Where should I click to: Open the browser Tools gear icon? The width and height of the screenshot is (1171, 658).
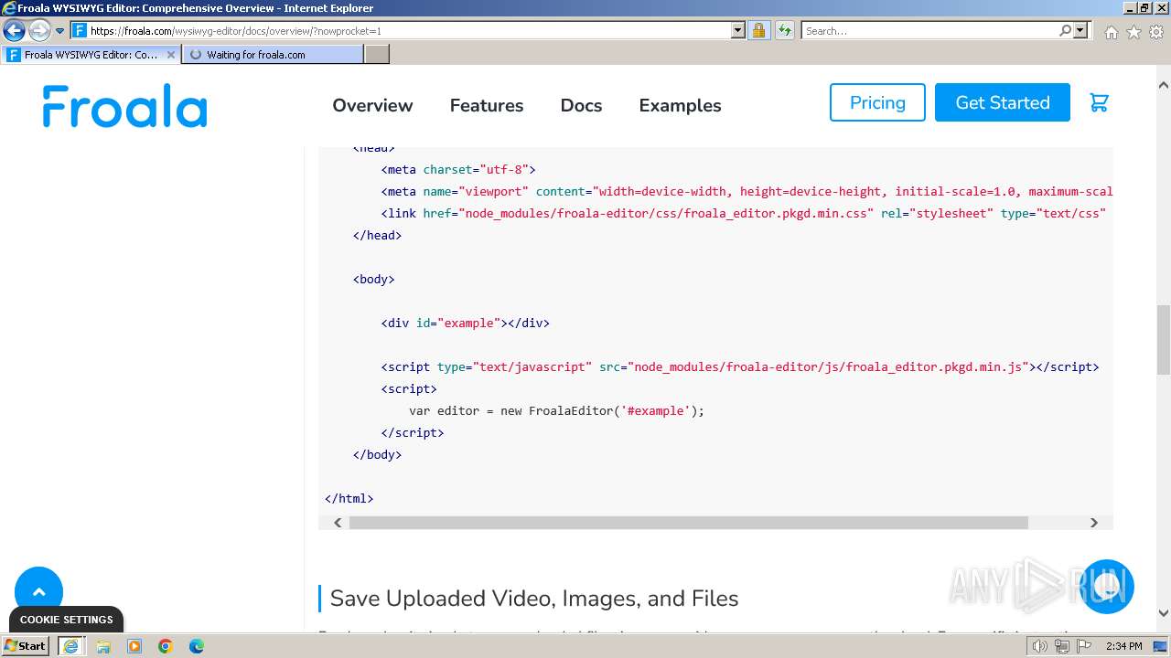click(1156, 32)
